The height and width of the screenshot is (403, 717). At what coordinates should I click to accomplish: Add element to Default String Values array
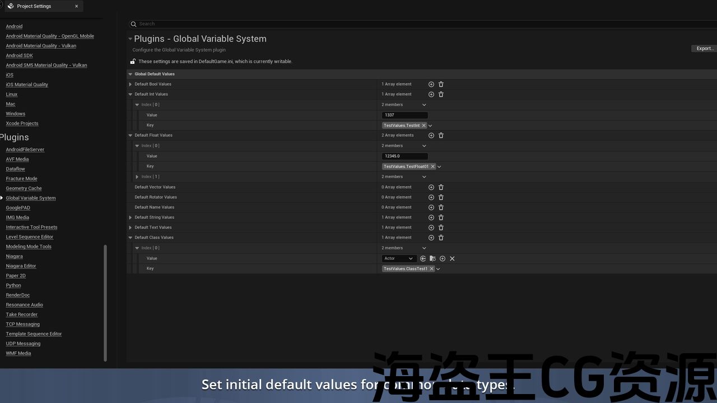tap(431, 218)
